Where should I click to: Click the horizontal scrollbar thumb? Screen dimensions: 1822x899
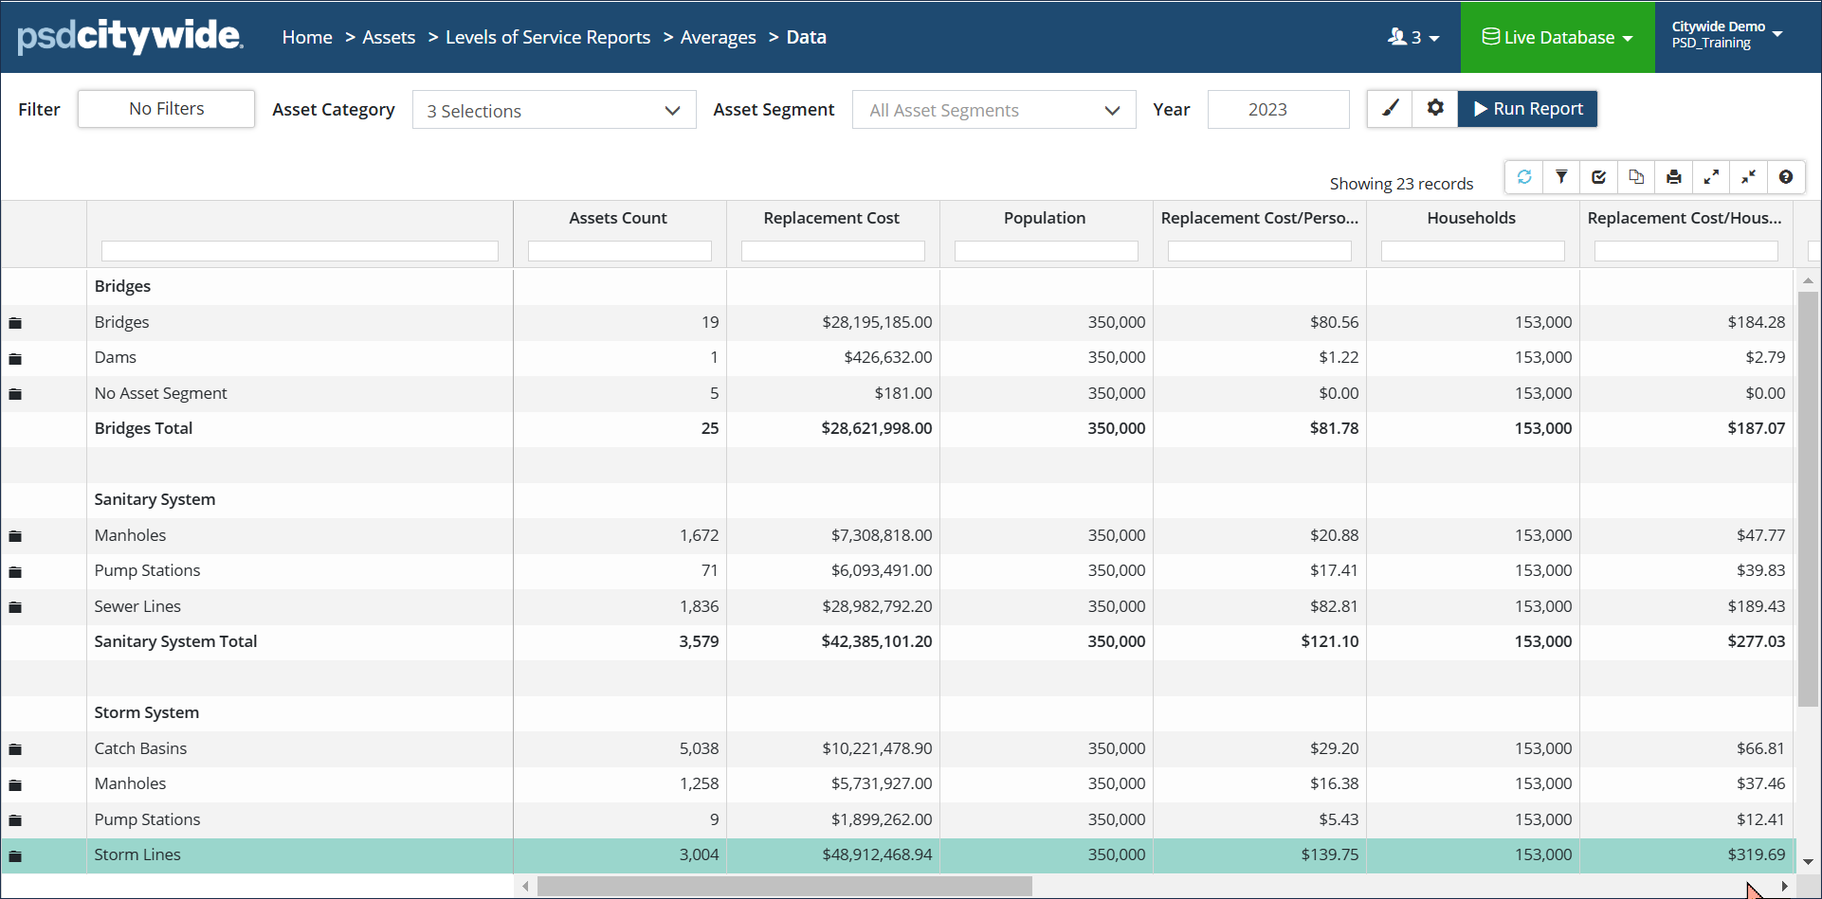click(784, 887)
